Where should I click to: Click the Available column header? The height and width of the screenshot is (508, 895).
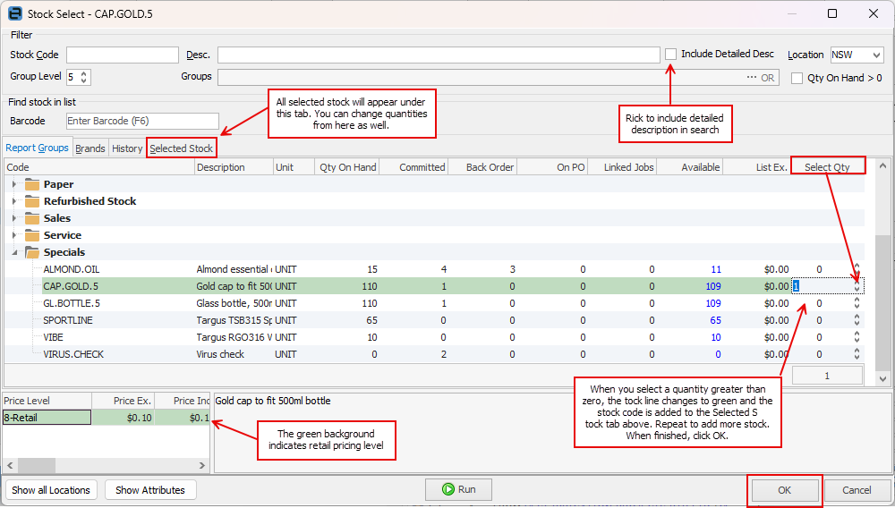click(689, 167)
